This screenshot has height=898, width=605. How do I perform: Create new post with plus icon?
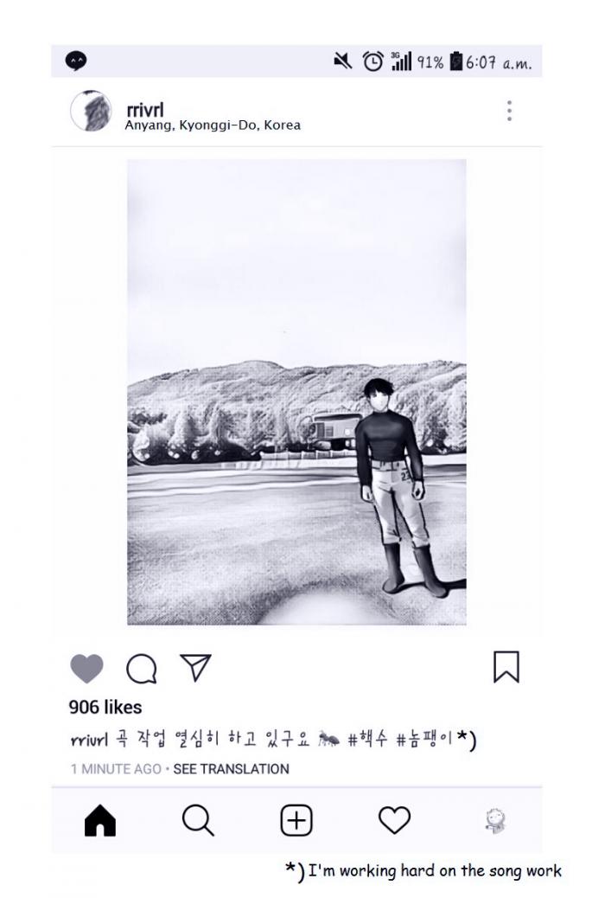(296, 821)
